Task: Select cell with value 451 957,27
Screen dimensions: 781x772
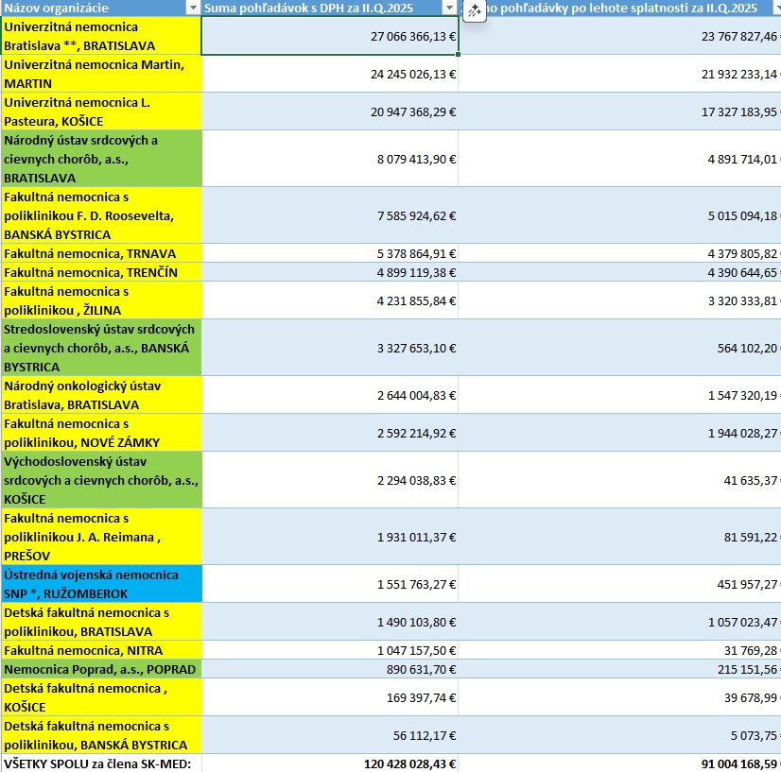Action: coord(619,584)
